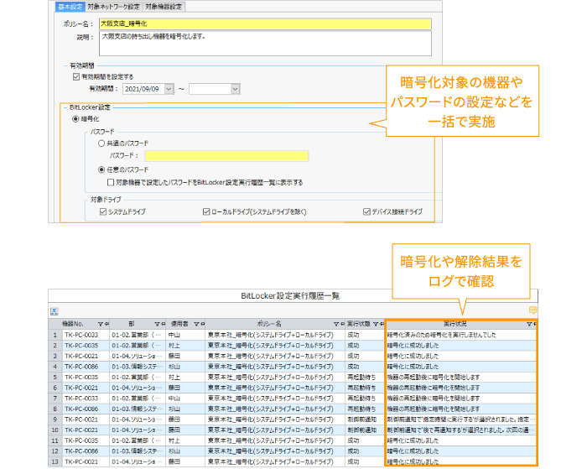Select the 任意のパスワード radio option
The width and height of the screenshot is (587, 469).
(101, 169)
